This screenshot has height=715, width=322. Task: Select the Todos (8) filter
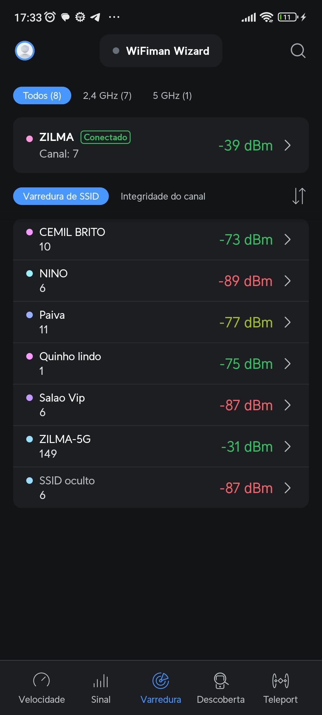[x=42, y=96]
